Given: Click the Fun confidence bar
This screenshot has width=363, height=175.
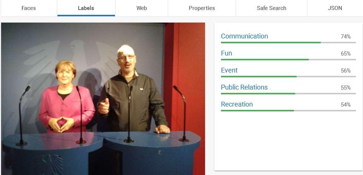Looking at the screenshot, I should (288, 60).
